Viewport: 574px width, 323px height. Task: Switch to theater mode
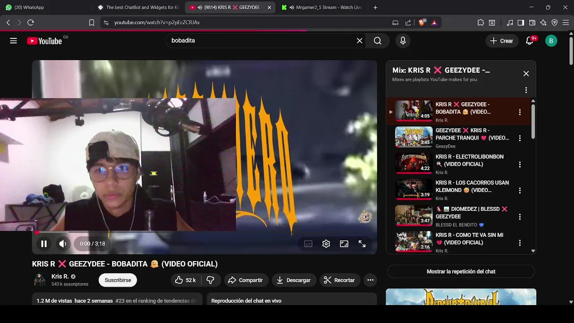click(344, 244)
